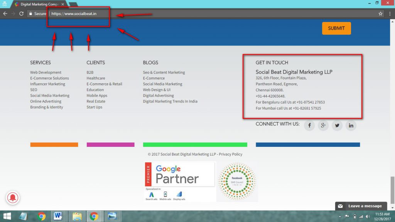Open the Google Plus social icon

click(x=323, y=125)
